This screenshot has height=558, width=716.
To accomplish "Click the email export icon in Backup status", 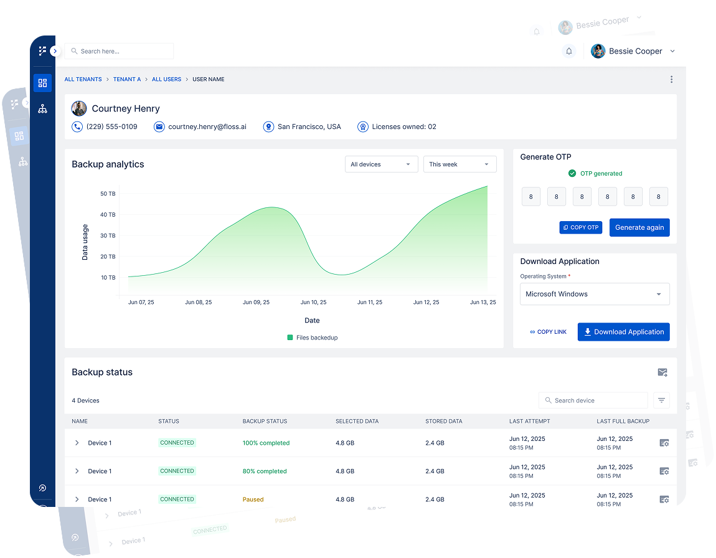I will (x=662, y=372).
